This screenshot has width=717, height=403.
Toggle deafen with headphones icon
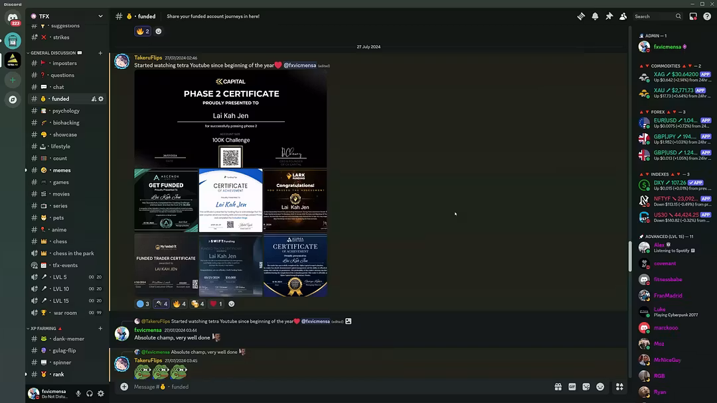[x=90, y=394]
